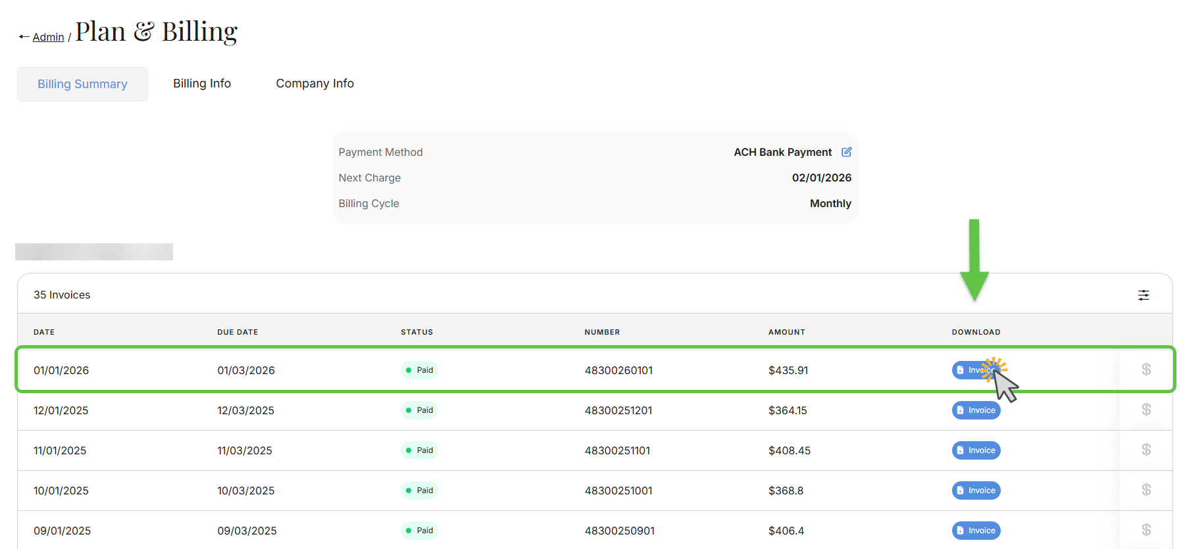
Task: Click the dollar icon for the 12/01/2025 invoice
Action: click(x=1146, y=410)
